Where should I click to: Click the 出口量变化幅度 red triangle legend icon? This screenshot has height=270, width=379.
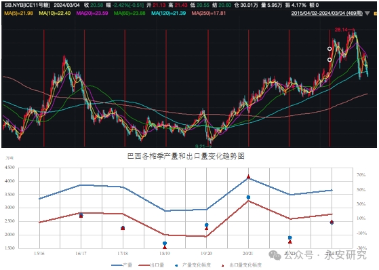coord(222,265)
